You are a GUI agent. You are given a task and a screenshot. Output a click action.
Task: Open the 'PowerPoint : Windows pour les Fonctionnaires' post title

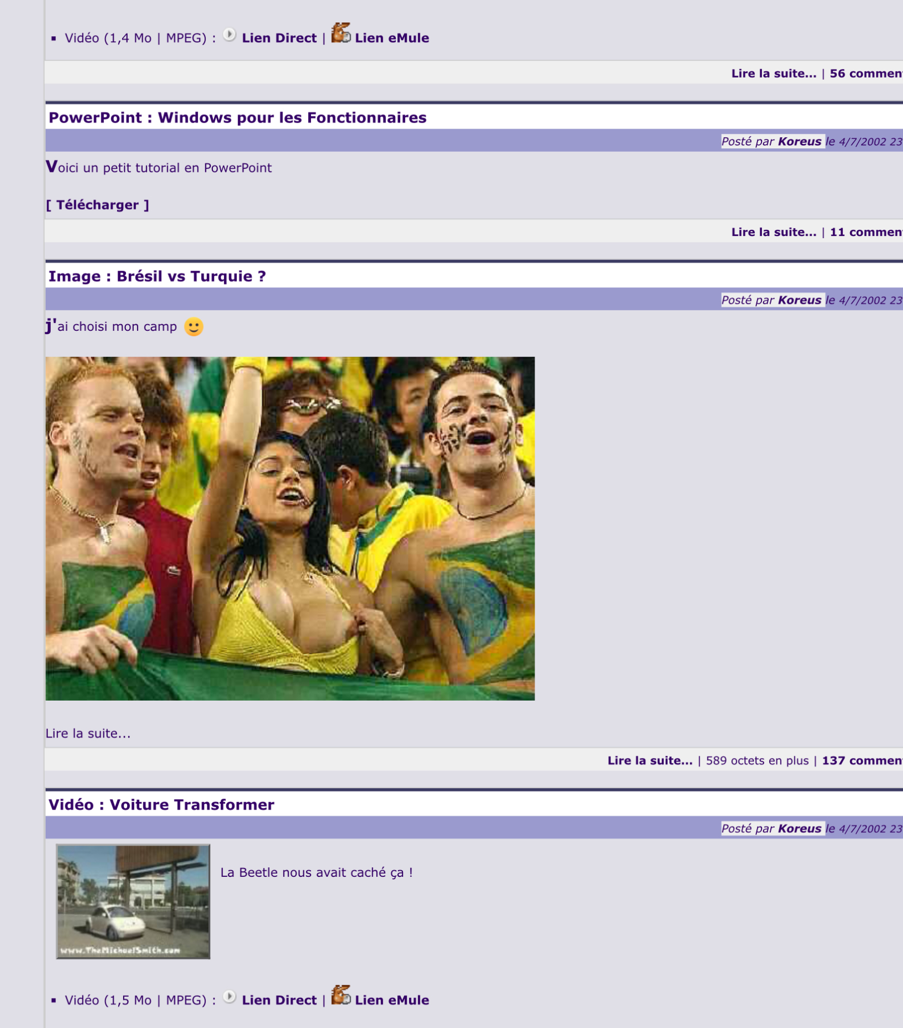click(237, 118)
